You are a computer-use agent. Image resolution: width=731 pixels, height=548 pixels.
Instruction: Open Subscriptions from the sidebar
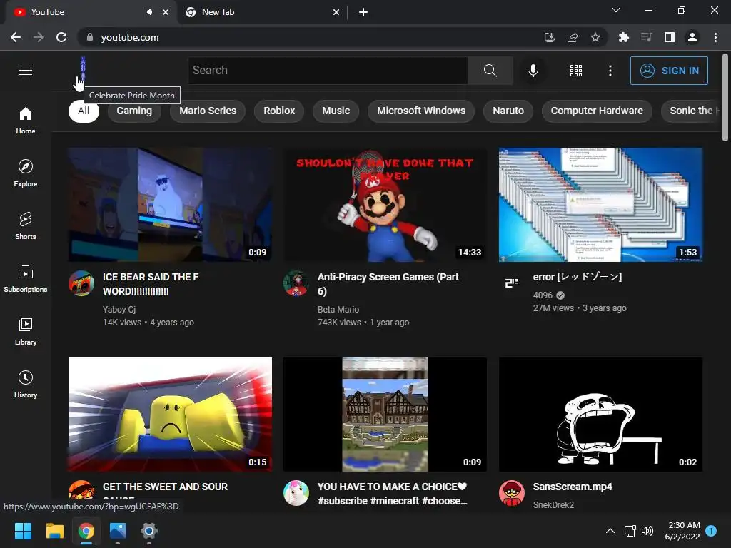coord(26,279)
